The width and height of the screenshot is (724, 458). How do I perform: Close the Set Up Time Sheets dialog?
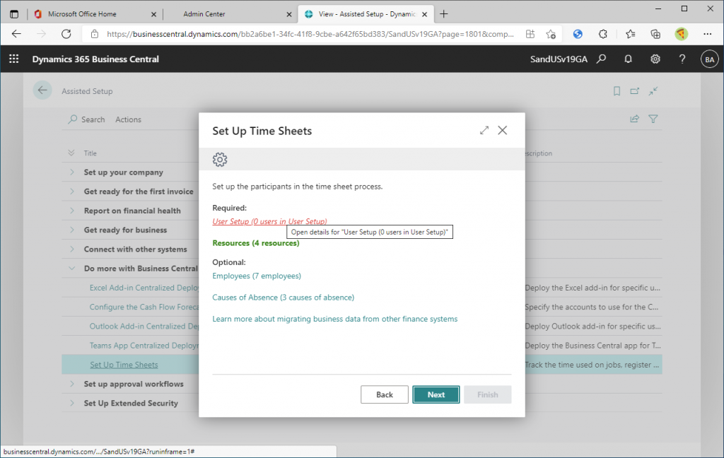click(x=503, y=131)
